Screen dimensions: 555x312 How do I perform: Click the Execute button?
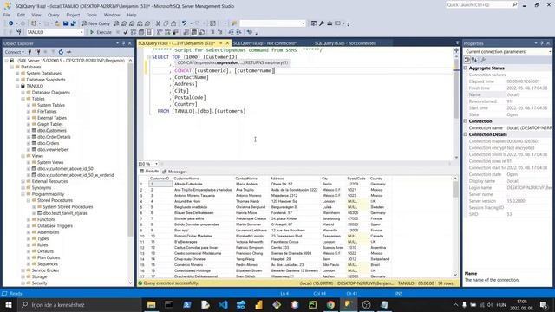(101, 32)
